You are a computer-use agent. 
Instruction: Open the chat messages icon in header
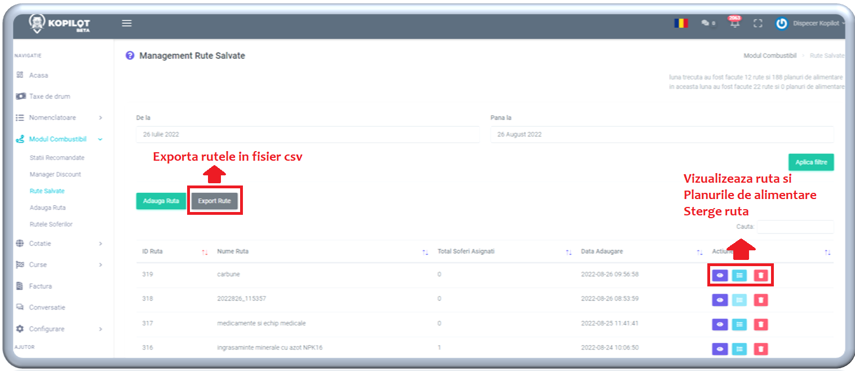coord(707,23)
